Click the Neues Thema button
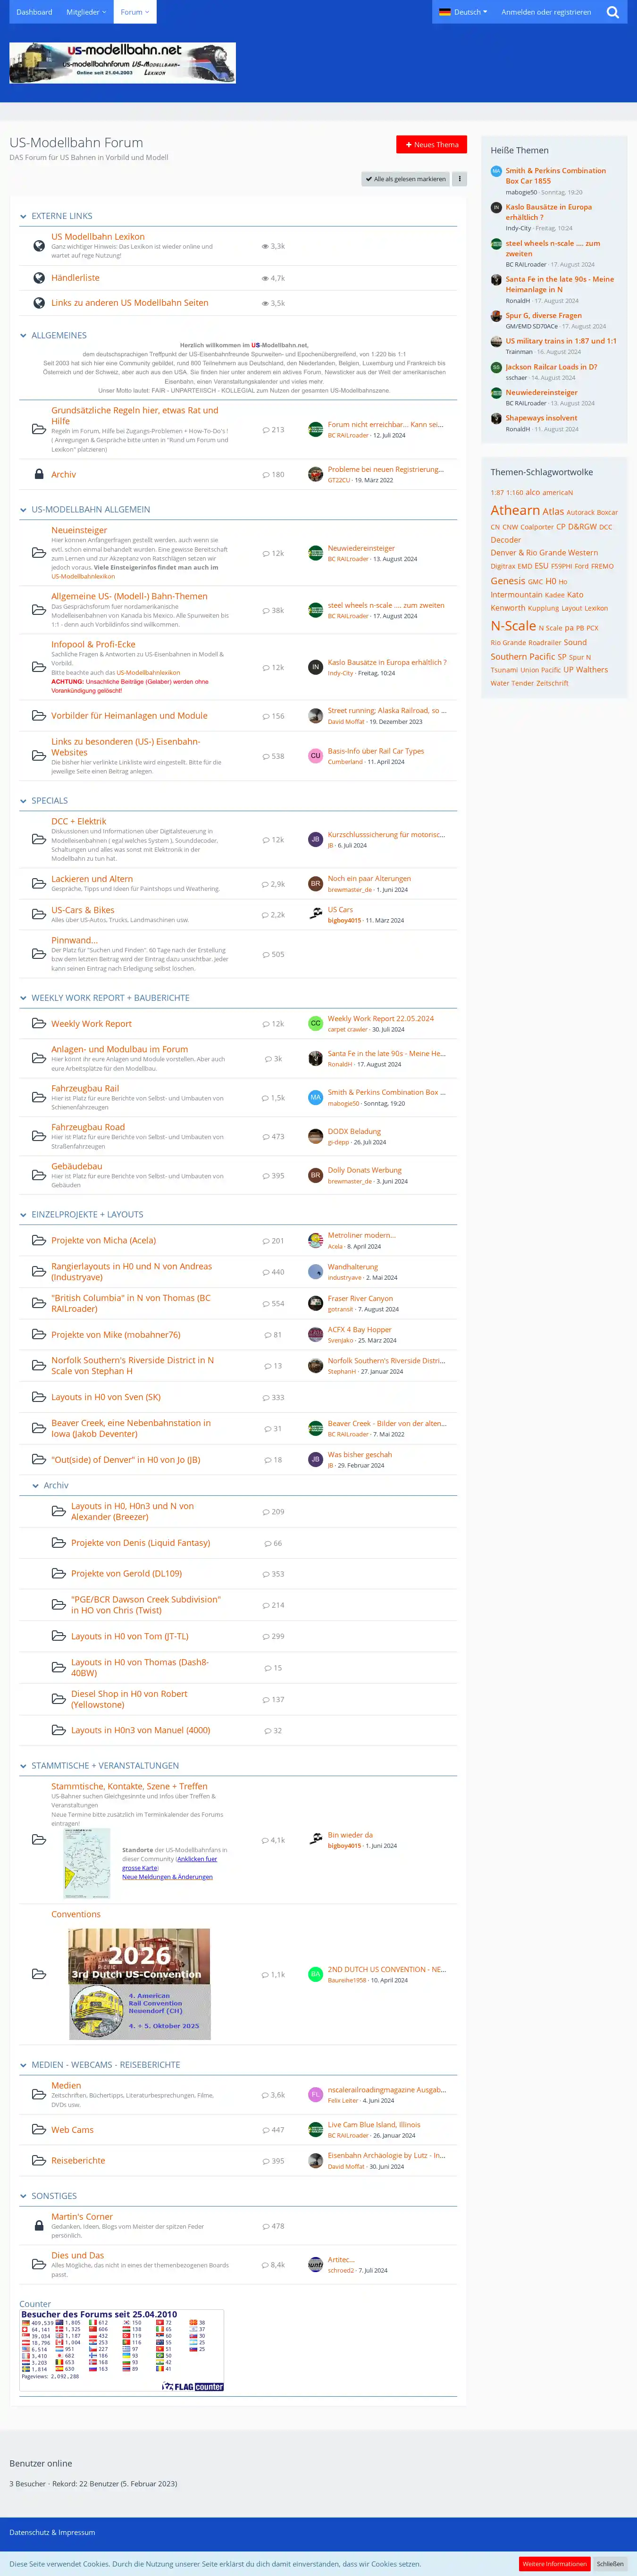Screen dimensions: 637x2576 point(431,144)
